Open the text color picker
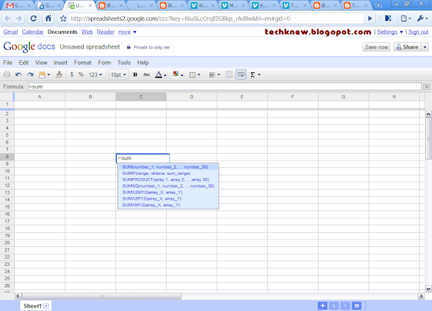This screenshot has width=432, height=311. pos(161,75)
